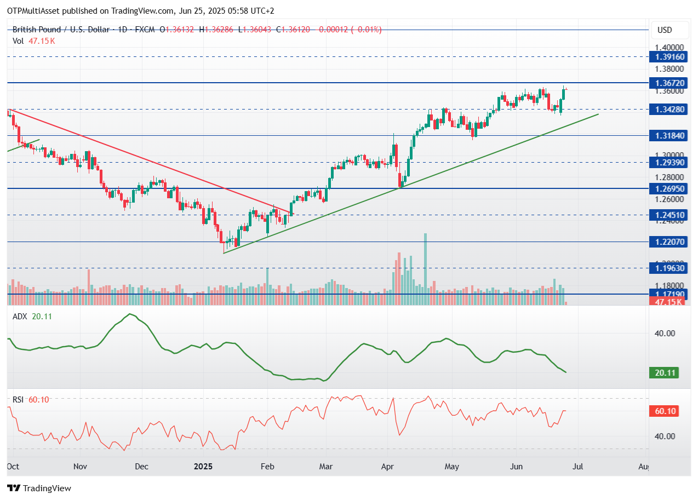Select the RSI indicator label
The height and width of the screenshot is (500, 698).
point(19,400)
